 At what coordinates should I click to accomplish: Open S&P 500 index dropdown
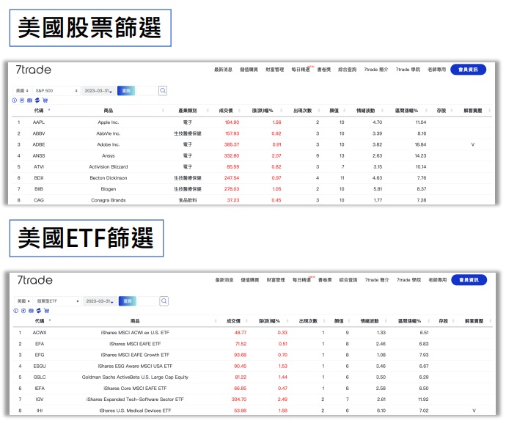pos(56,91)
